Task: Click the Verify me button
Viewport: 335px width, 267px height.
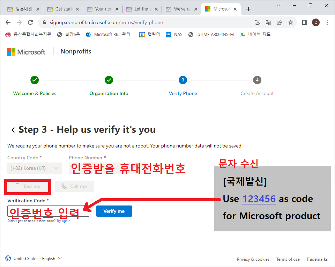Action: (114, 211)
